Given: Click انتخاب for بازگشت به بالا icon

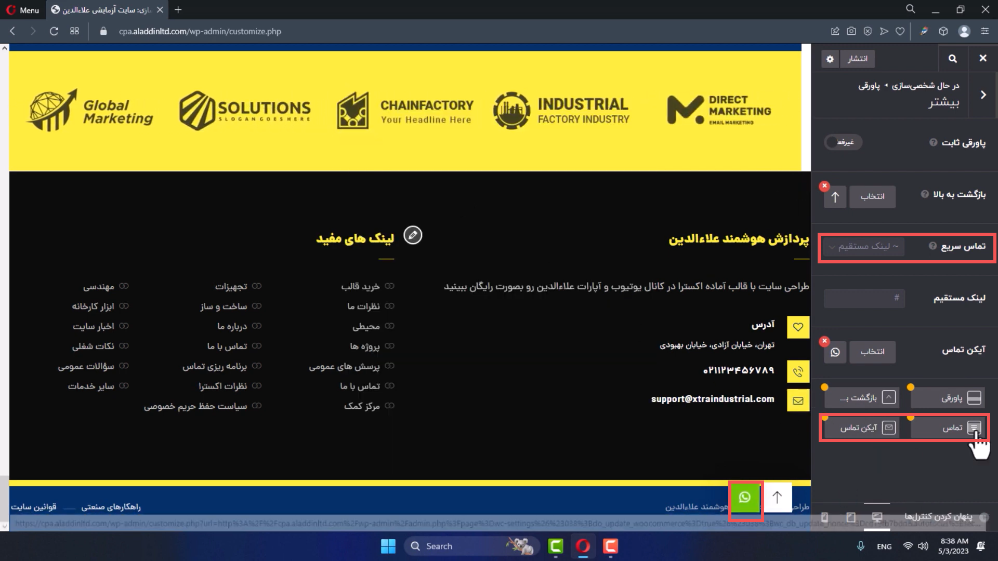Looking at the screenshot, I should 872,196.
